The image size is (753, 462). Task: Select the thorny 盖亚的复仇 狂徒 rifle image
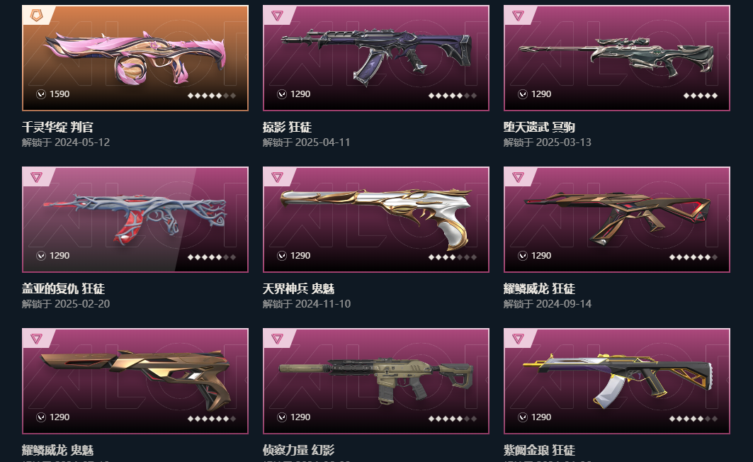[135, 218]
